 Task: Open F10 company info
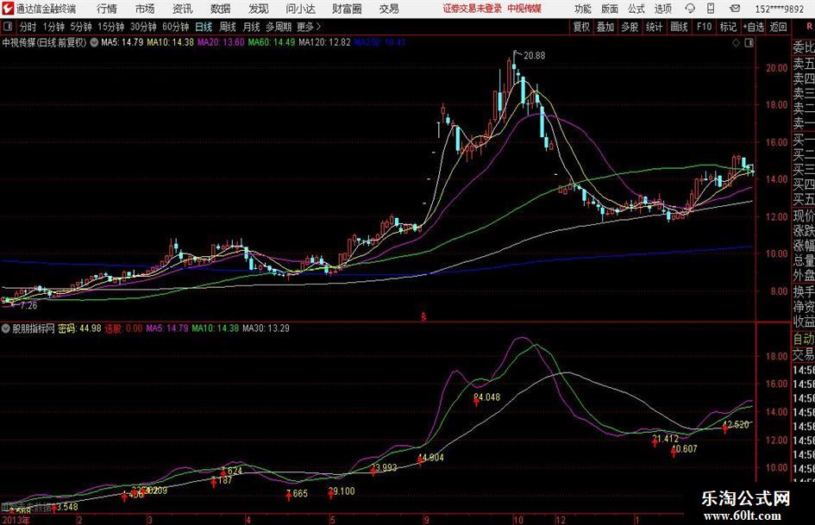click(x=705, y=27)
